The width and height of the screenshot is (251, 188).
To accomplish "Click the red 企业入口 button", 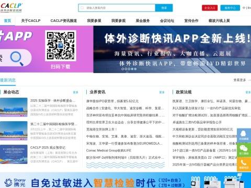I will pyautogui.click(x=210, y=8).
